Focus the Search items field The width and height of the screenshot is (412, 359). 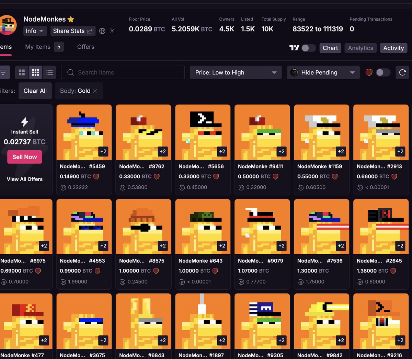tap(123, 72)
